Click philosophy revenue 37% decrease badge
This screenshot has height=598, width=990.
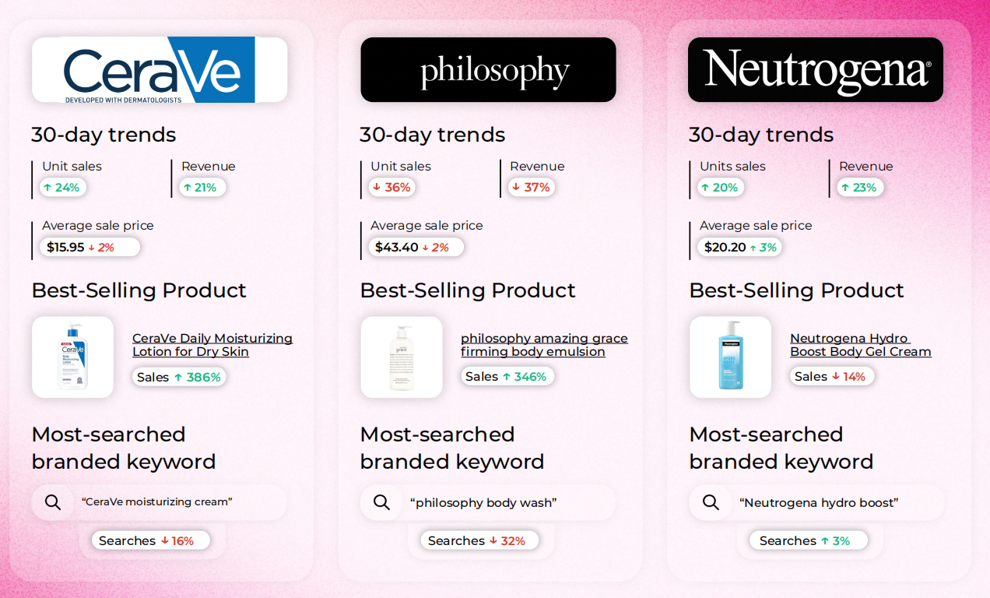point(532,187)
